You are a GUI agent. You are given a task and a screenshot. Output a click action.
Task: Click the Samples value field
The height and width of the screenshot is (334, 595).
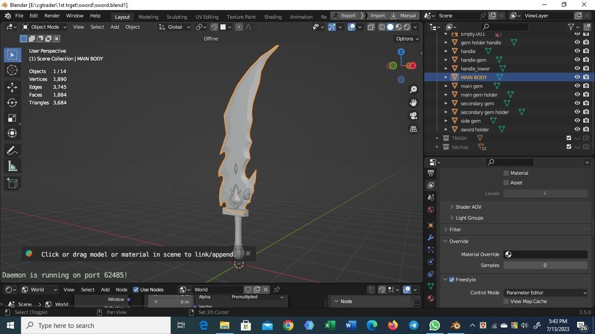click(545, 265)
